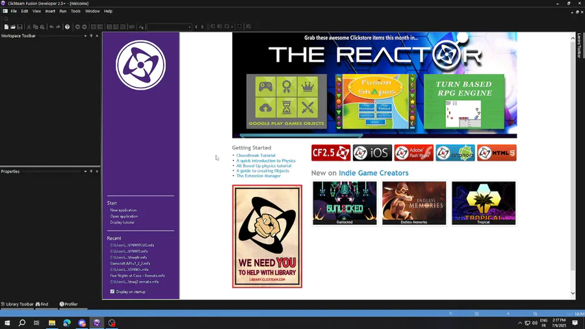Click the Undo arrow icon
The height and width of the screenshot is (329, 585).
coord(51,27)
